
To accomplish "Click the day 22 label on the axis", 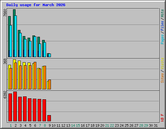I will (112, 125).
